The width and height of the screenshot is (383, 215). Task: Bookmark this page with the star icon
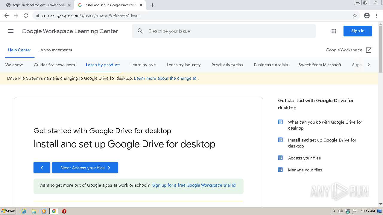(x=355, y=16)
